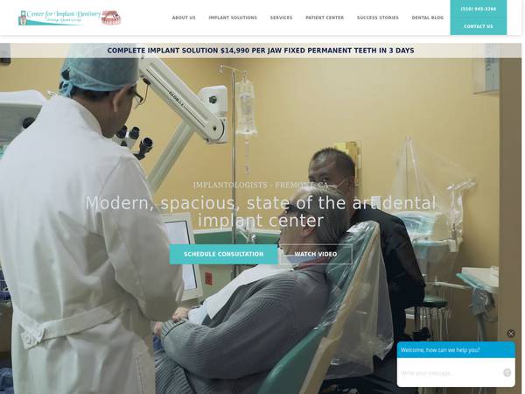Open the Patient Center menu
The width and height of the screenshot is (525, 394).
pos(325,18)
